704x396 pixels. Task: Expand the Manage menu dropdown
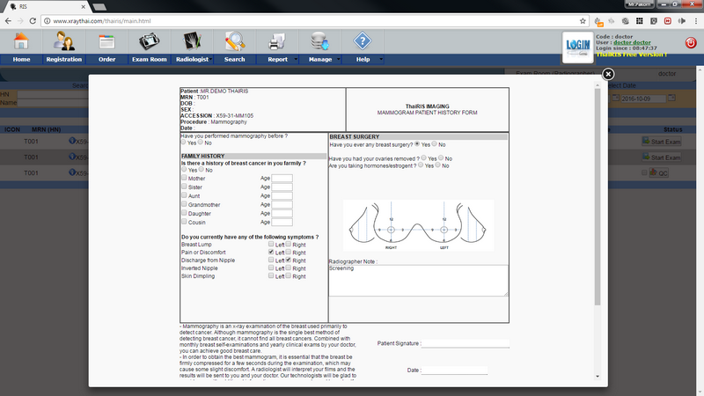[340, 59]
